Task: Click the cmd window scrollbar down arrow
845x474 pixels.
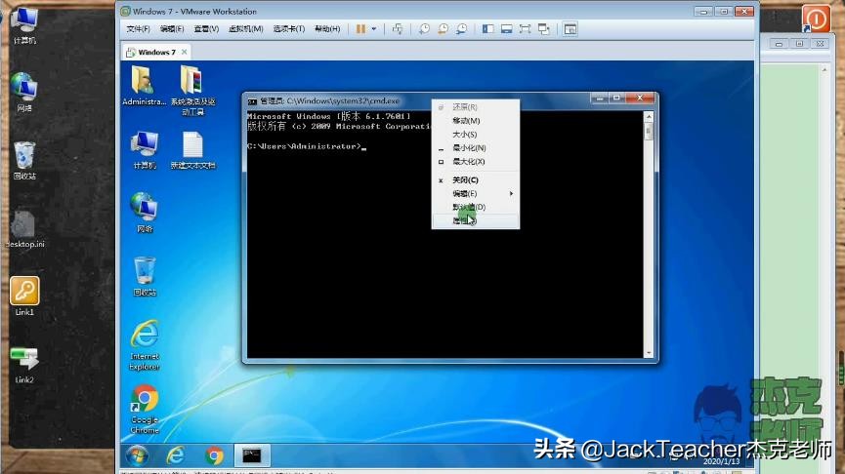Action: (649, 353)
